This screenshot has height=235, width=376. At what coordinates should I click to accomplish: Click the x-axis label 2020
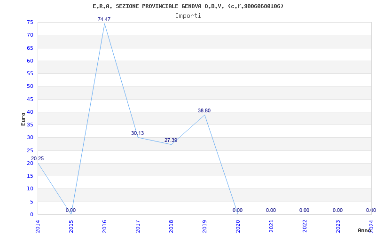pyautogui.click(x=238, y=227)
